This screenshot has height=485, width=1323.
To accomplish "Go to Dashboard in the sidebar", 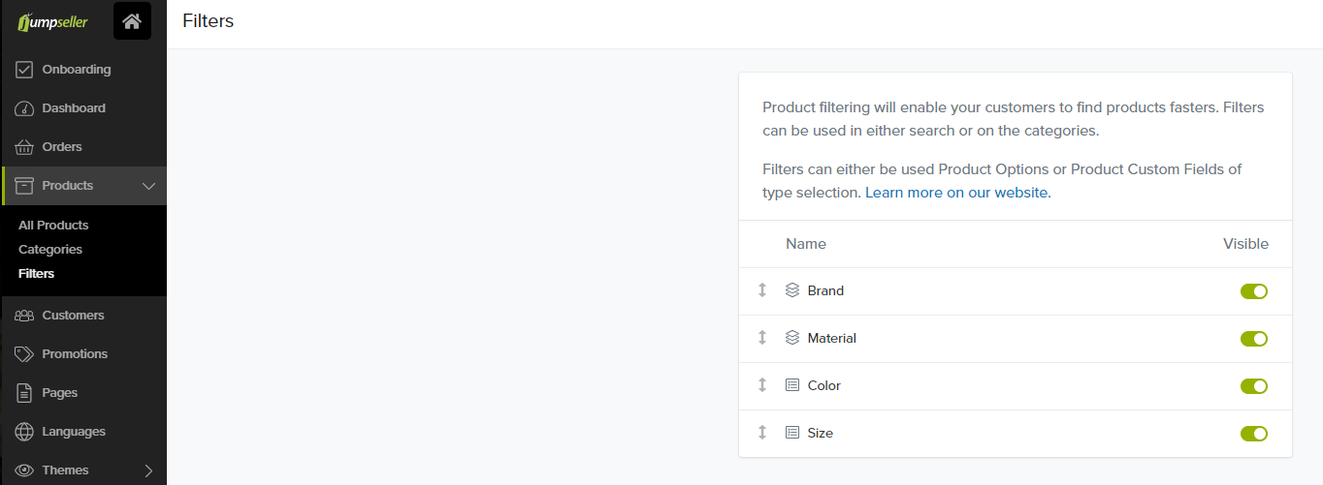I will tap(83, 108).
